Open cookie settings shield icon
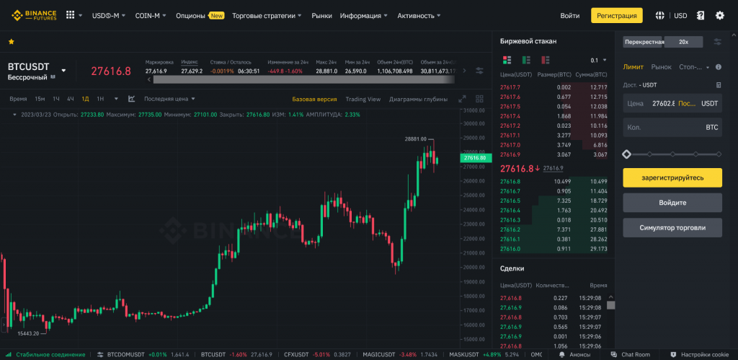 click(x=673, y=354)
